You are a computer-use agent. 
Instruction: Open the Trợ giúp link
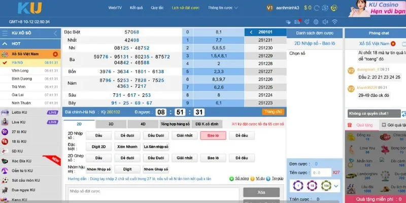(275, 179)
